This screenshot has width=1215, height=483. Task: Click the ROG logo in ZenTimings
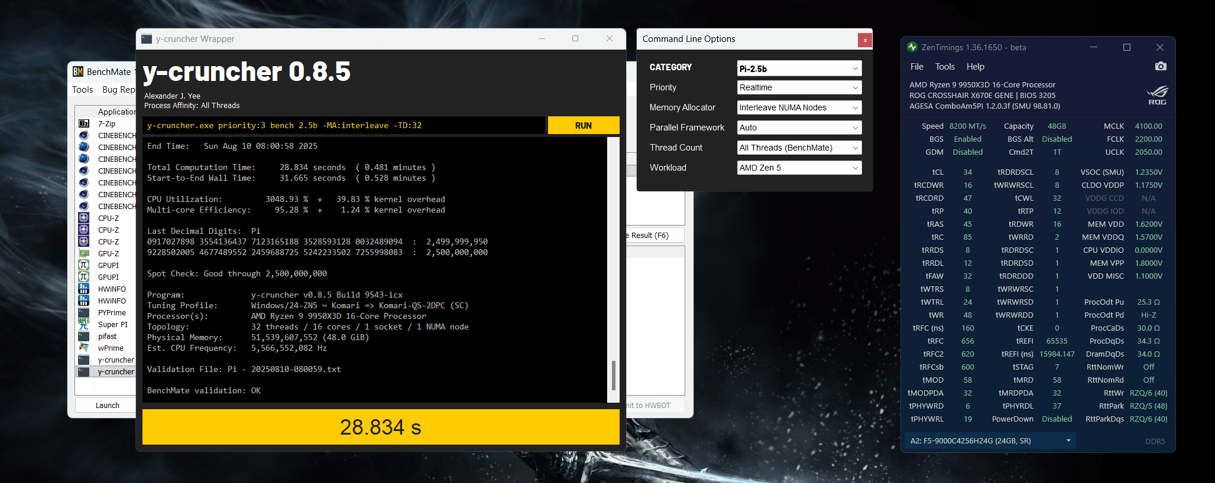point(1157,96)
